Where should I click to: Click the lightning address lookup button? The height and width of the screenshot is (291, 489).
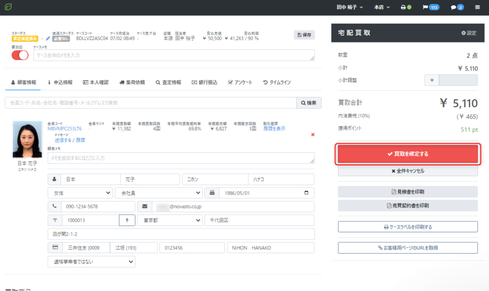pos(127,220)
